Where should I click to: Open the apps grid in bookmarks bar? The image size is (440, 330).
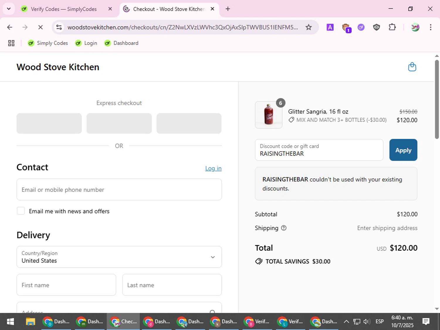click(x=11, y=43)
